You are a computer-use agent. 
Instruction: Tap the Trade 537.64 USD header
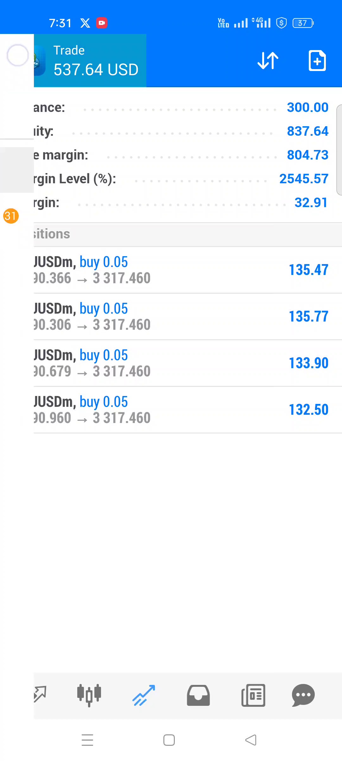tap(95, 60)
